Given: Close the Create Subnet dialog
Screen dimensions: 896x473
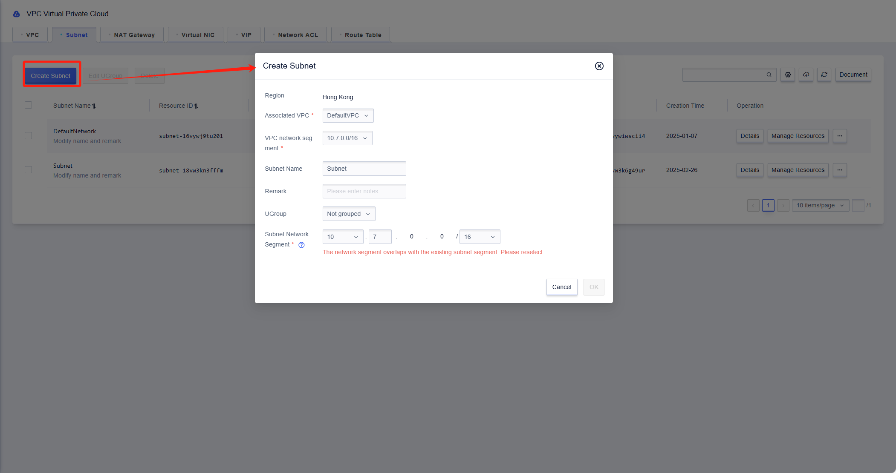Looking at the screenshot, I should click(599, 66).
